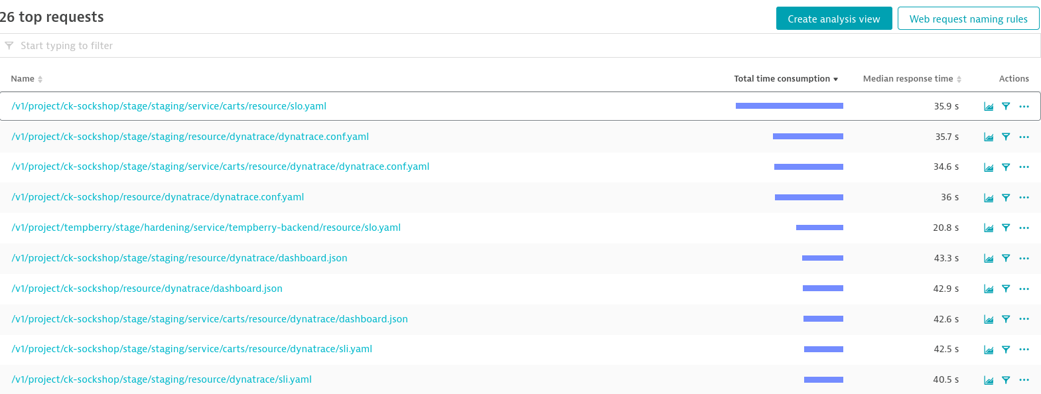The image size is (1041, 394).
Task: Filter by carts slo.yaml request
Action: pos(1006,106)
